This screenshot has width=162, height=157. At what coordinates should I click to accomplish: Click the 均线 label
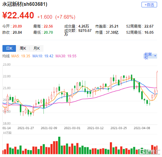[x=6, y=56]
